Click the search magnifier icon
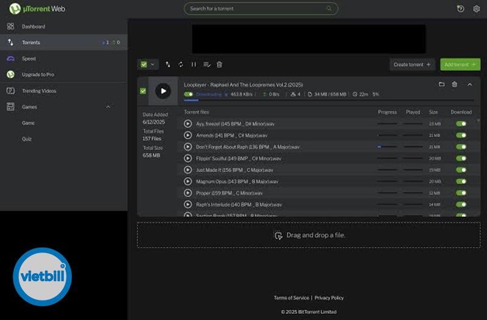The width and height of the screenshot is (487, 320). (329, 9)
